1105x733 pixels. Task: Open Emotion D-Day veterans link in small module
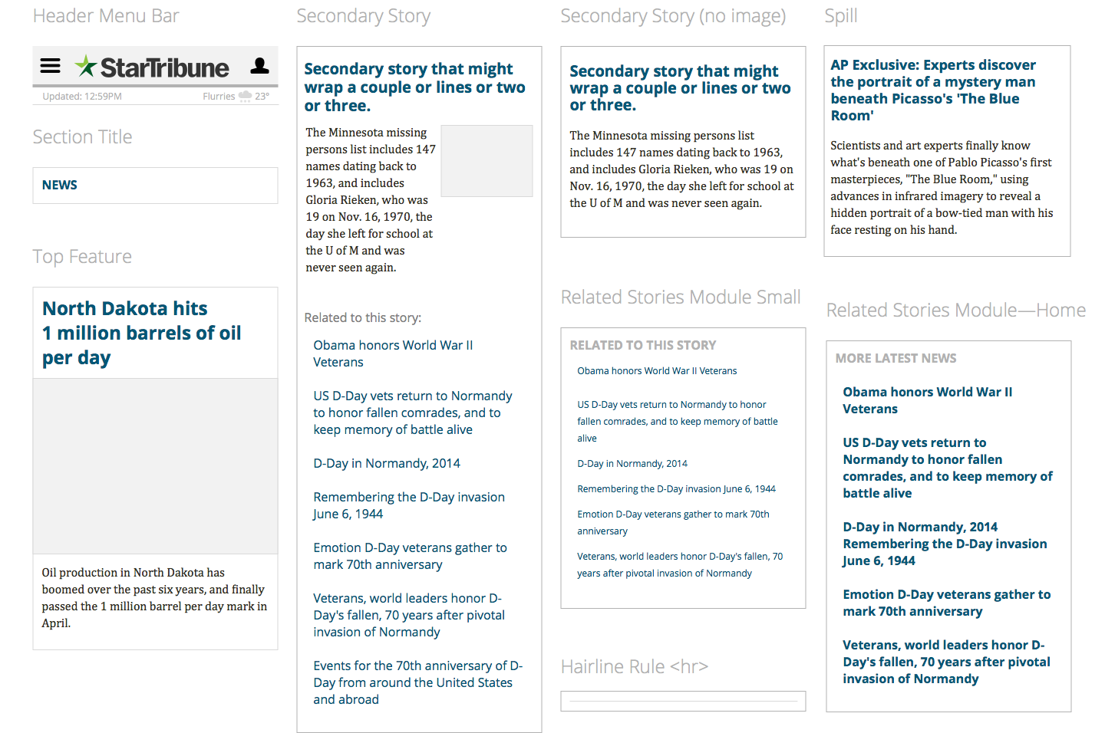tap(673, 523)
